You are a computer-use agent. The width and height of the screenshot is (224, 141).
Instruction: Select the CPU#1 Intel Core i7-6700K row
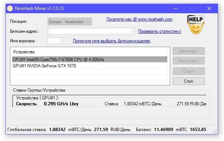pos(90,59)
